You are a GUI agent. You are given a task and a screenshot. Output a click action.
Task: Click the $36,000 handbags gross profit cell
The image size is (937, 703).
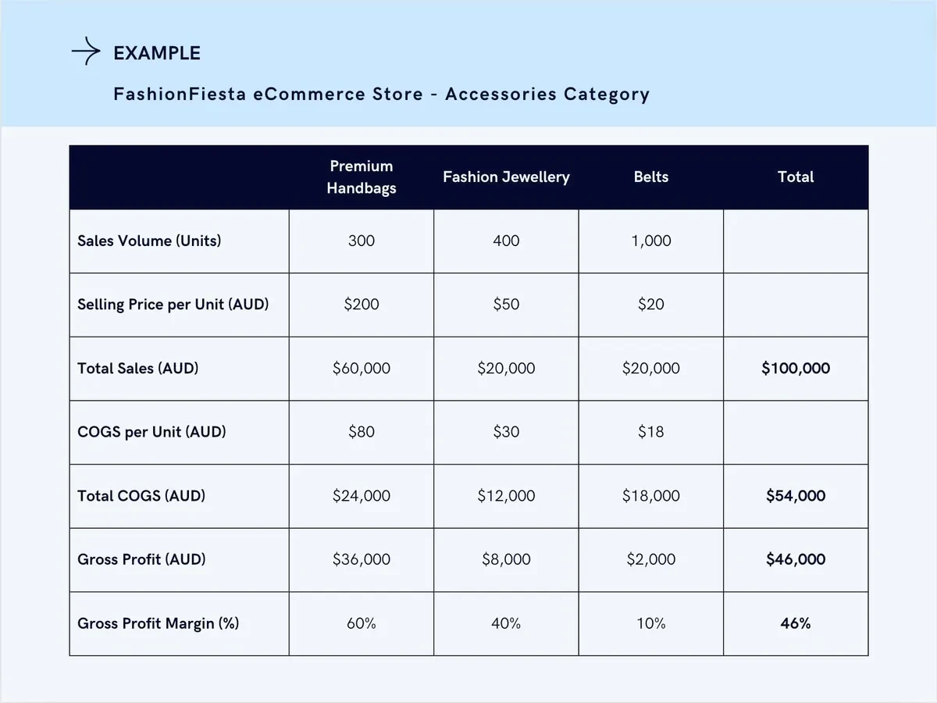point(361,559)
